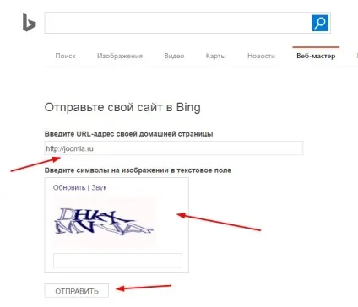Go to the Карты tab
Screen dimensions: 358x307
tap(215, 56)
